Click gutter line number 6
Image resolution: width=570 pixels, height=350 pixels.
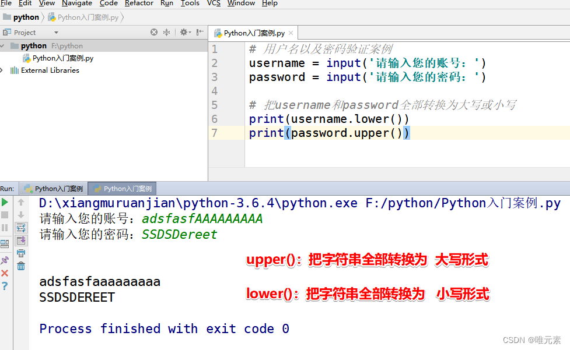coord(215,119)
